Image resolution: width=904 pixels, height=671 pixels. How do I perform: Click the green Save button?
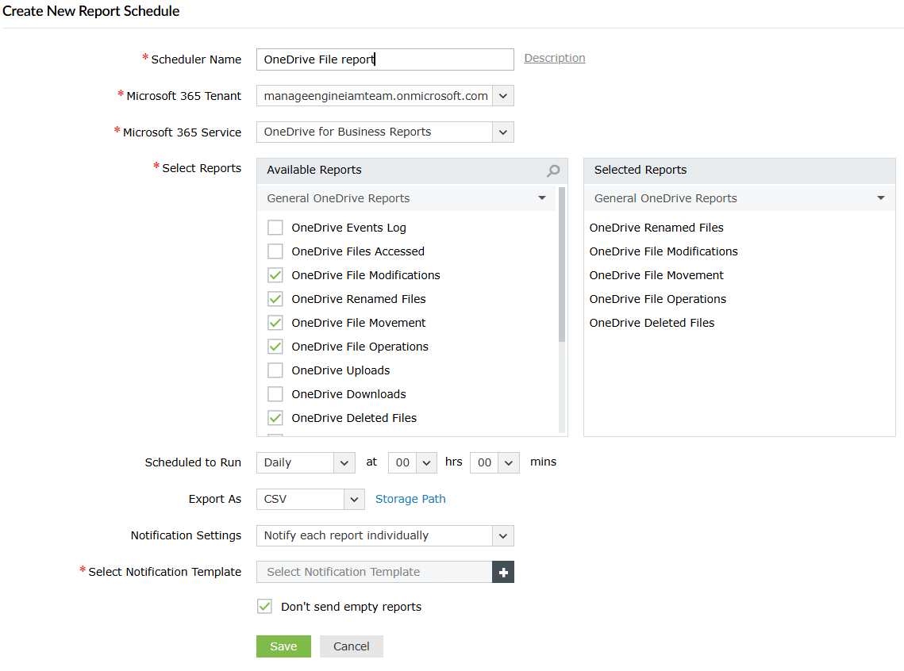(283, 646)
